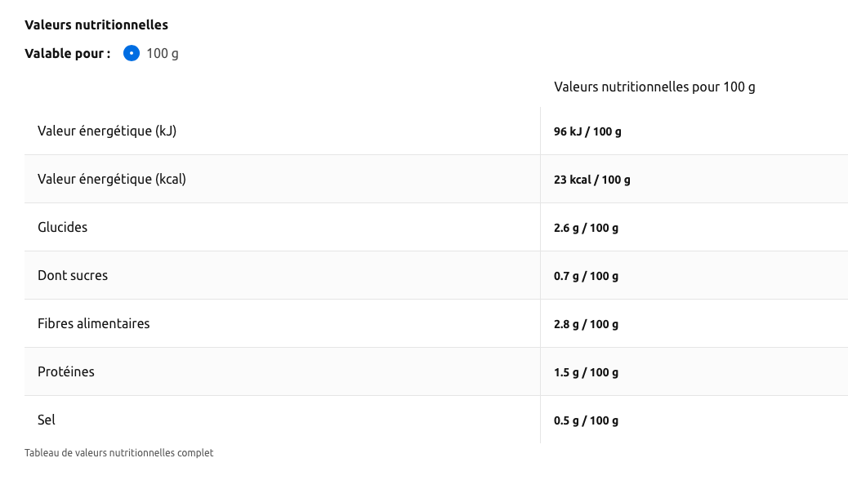Click the "Valeurs nutritionnelles pour 100 g" column header
This screenshot has width=848, height=489.
click(654, 87)
